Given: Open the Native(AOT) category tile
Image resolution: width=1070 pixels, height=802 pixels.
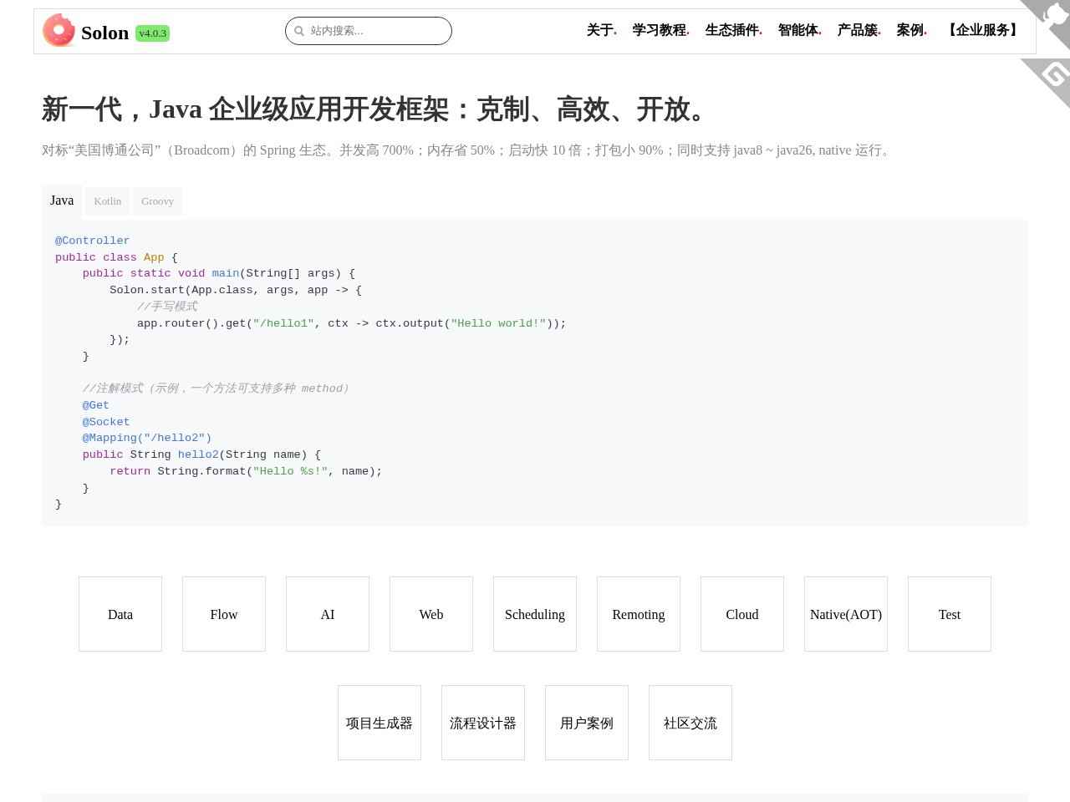Looking at the screenshot, I should pos(846,614).
